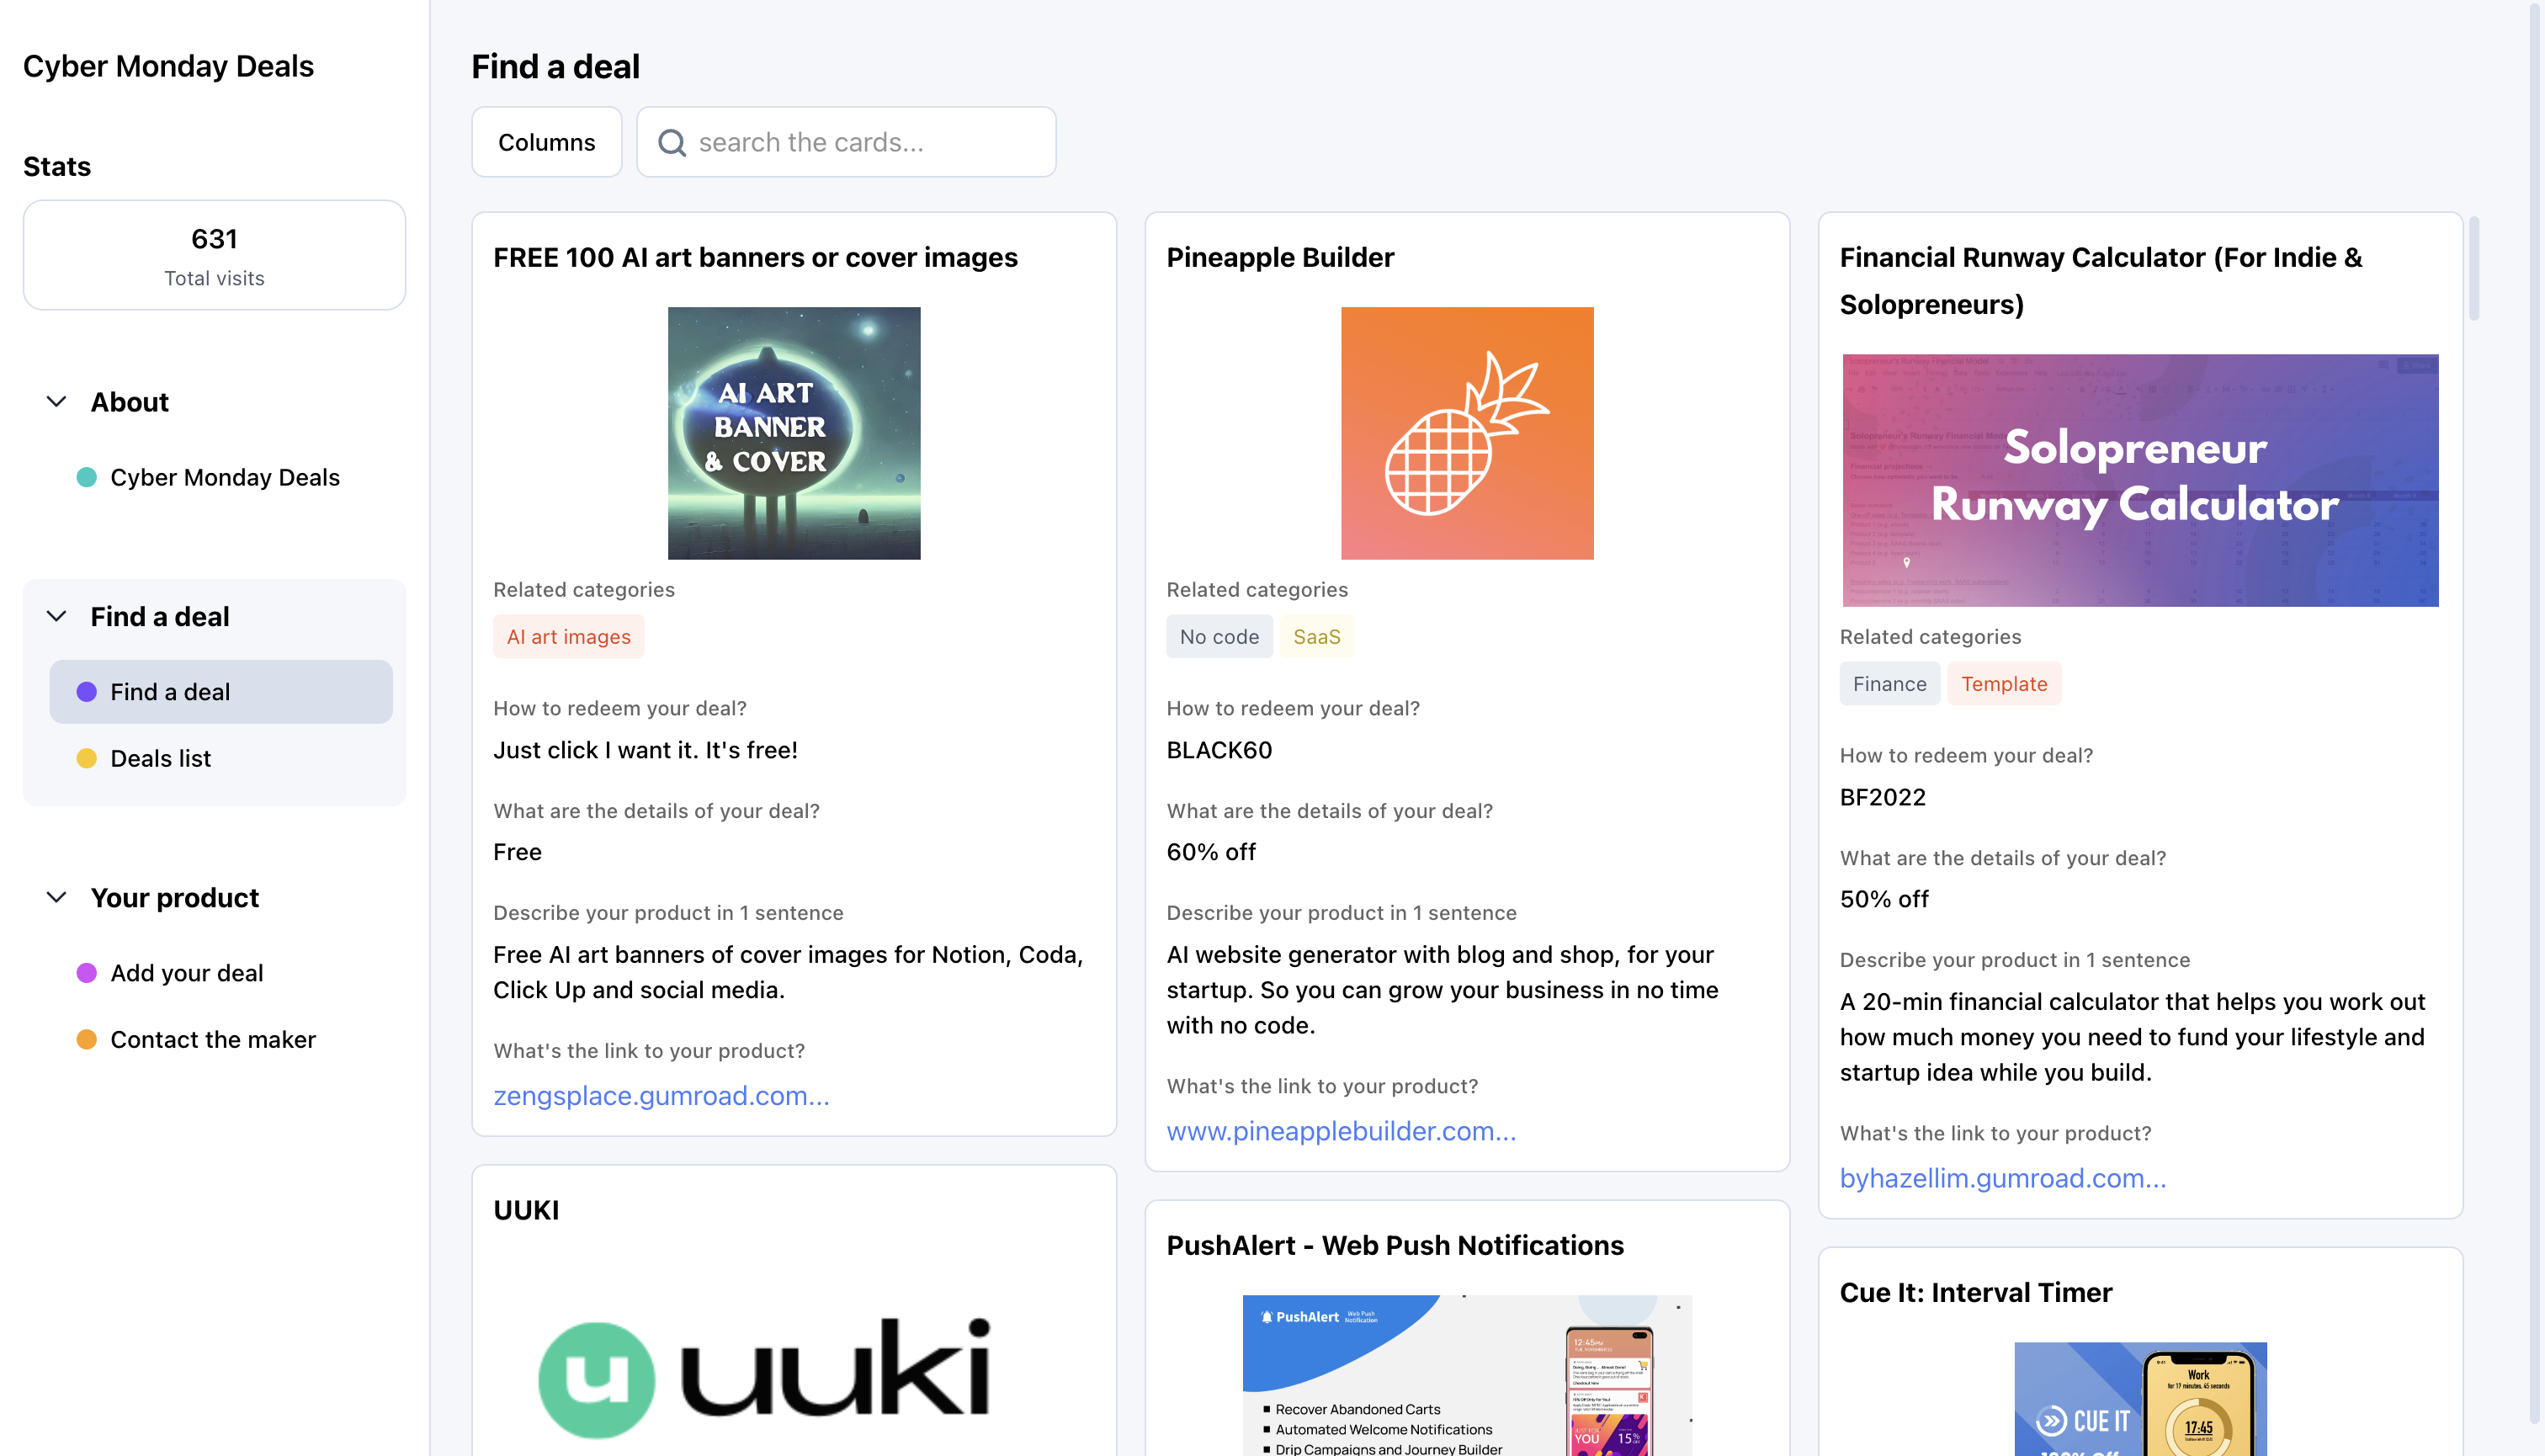2545x1456 pixels.
Task: Click the teal dot beside Cyber Monday Deals
Action: pos(87,477)
